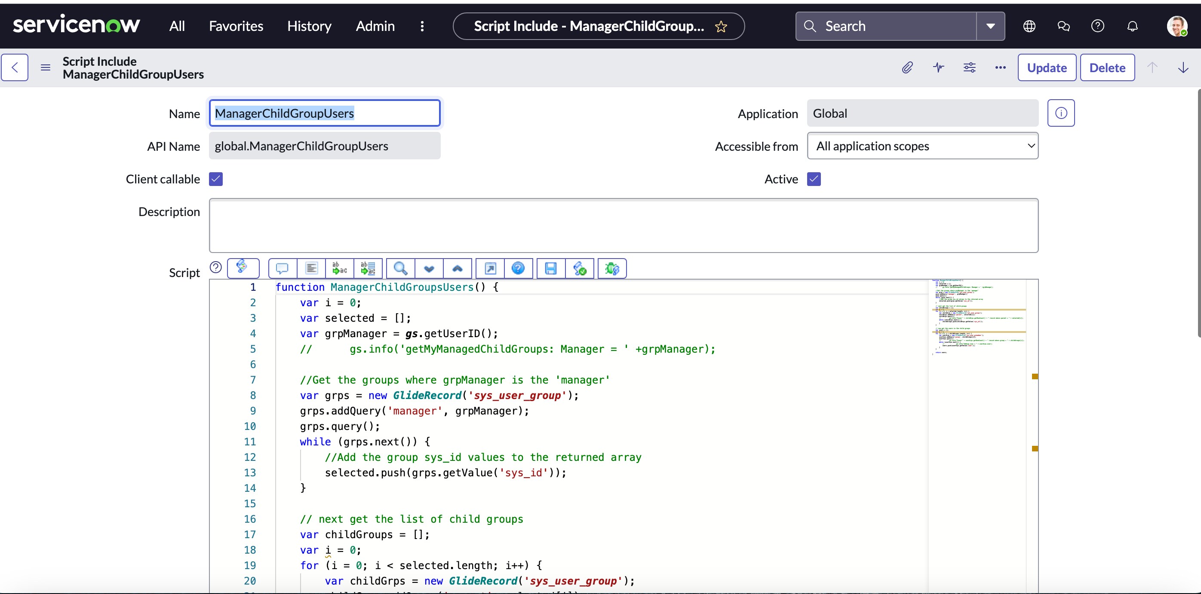Click the Delete button

coord(1107,67)
